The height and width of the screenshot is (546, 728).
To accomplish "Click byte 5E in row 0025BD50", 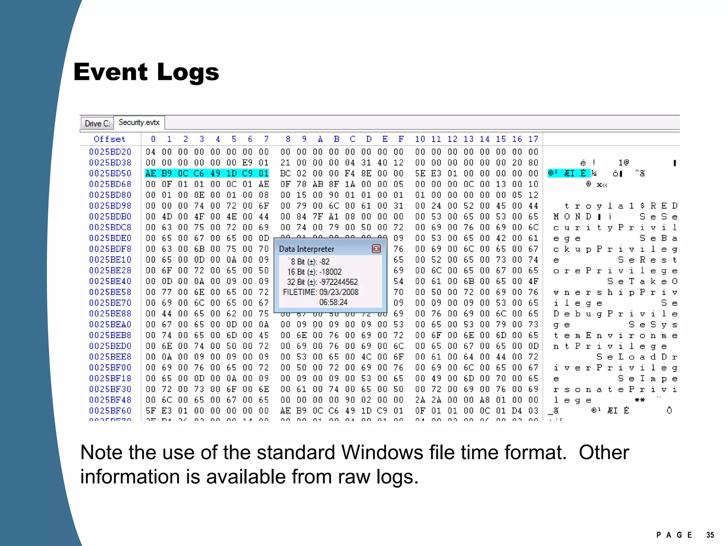I will point(420,173).
